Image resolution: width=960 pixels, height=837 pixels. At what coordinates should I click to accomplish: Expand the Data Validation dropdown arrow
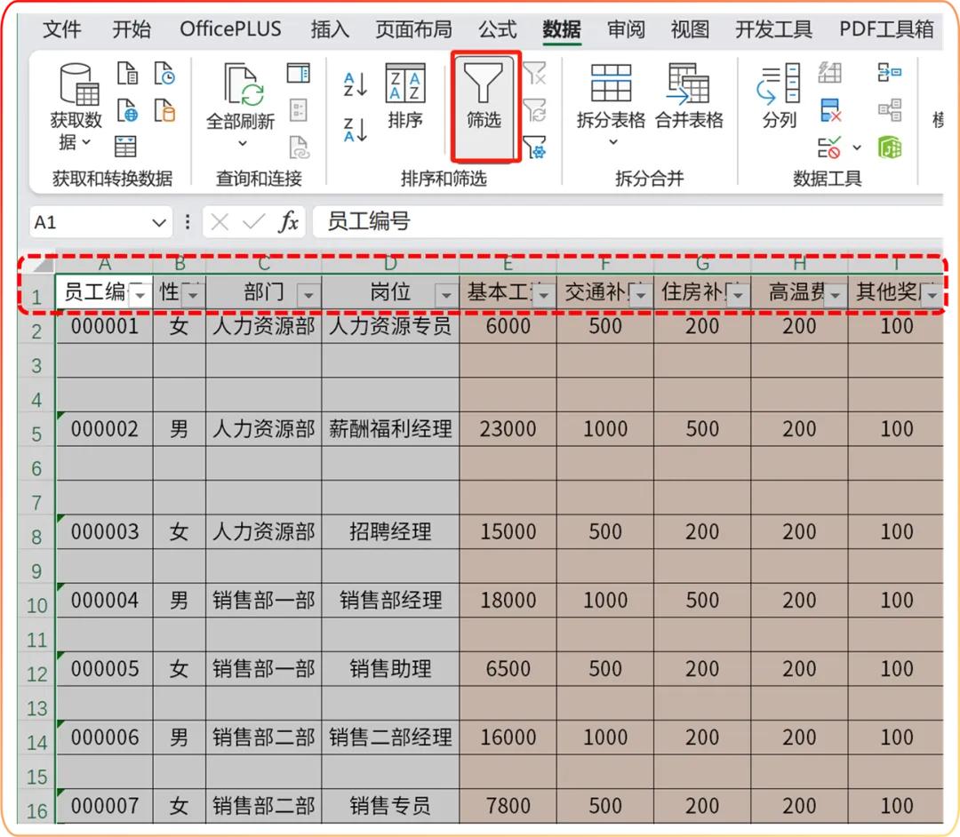(x=857, y=147)
